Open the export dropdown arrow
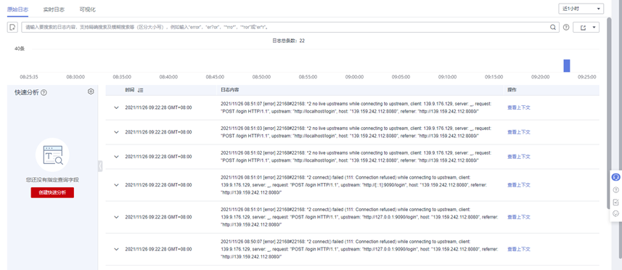 click(594, 28)
